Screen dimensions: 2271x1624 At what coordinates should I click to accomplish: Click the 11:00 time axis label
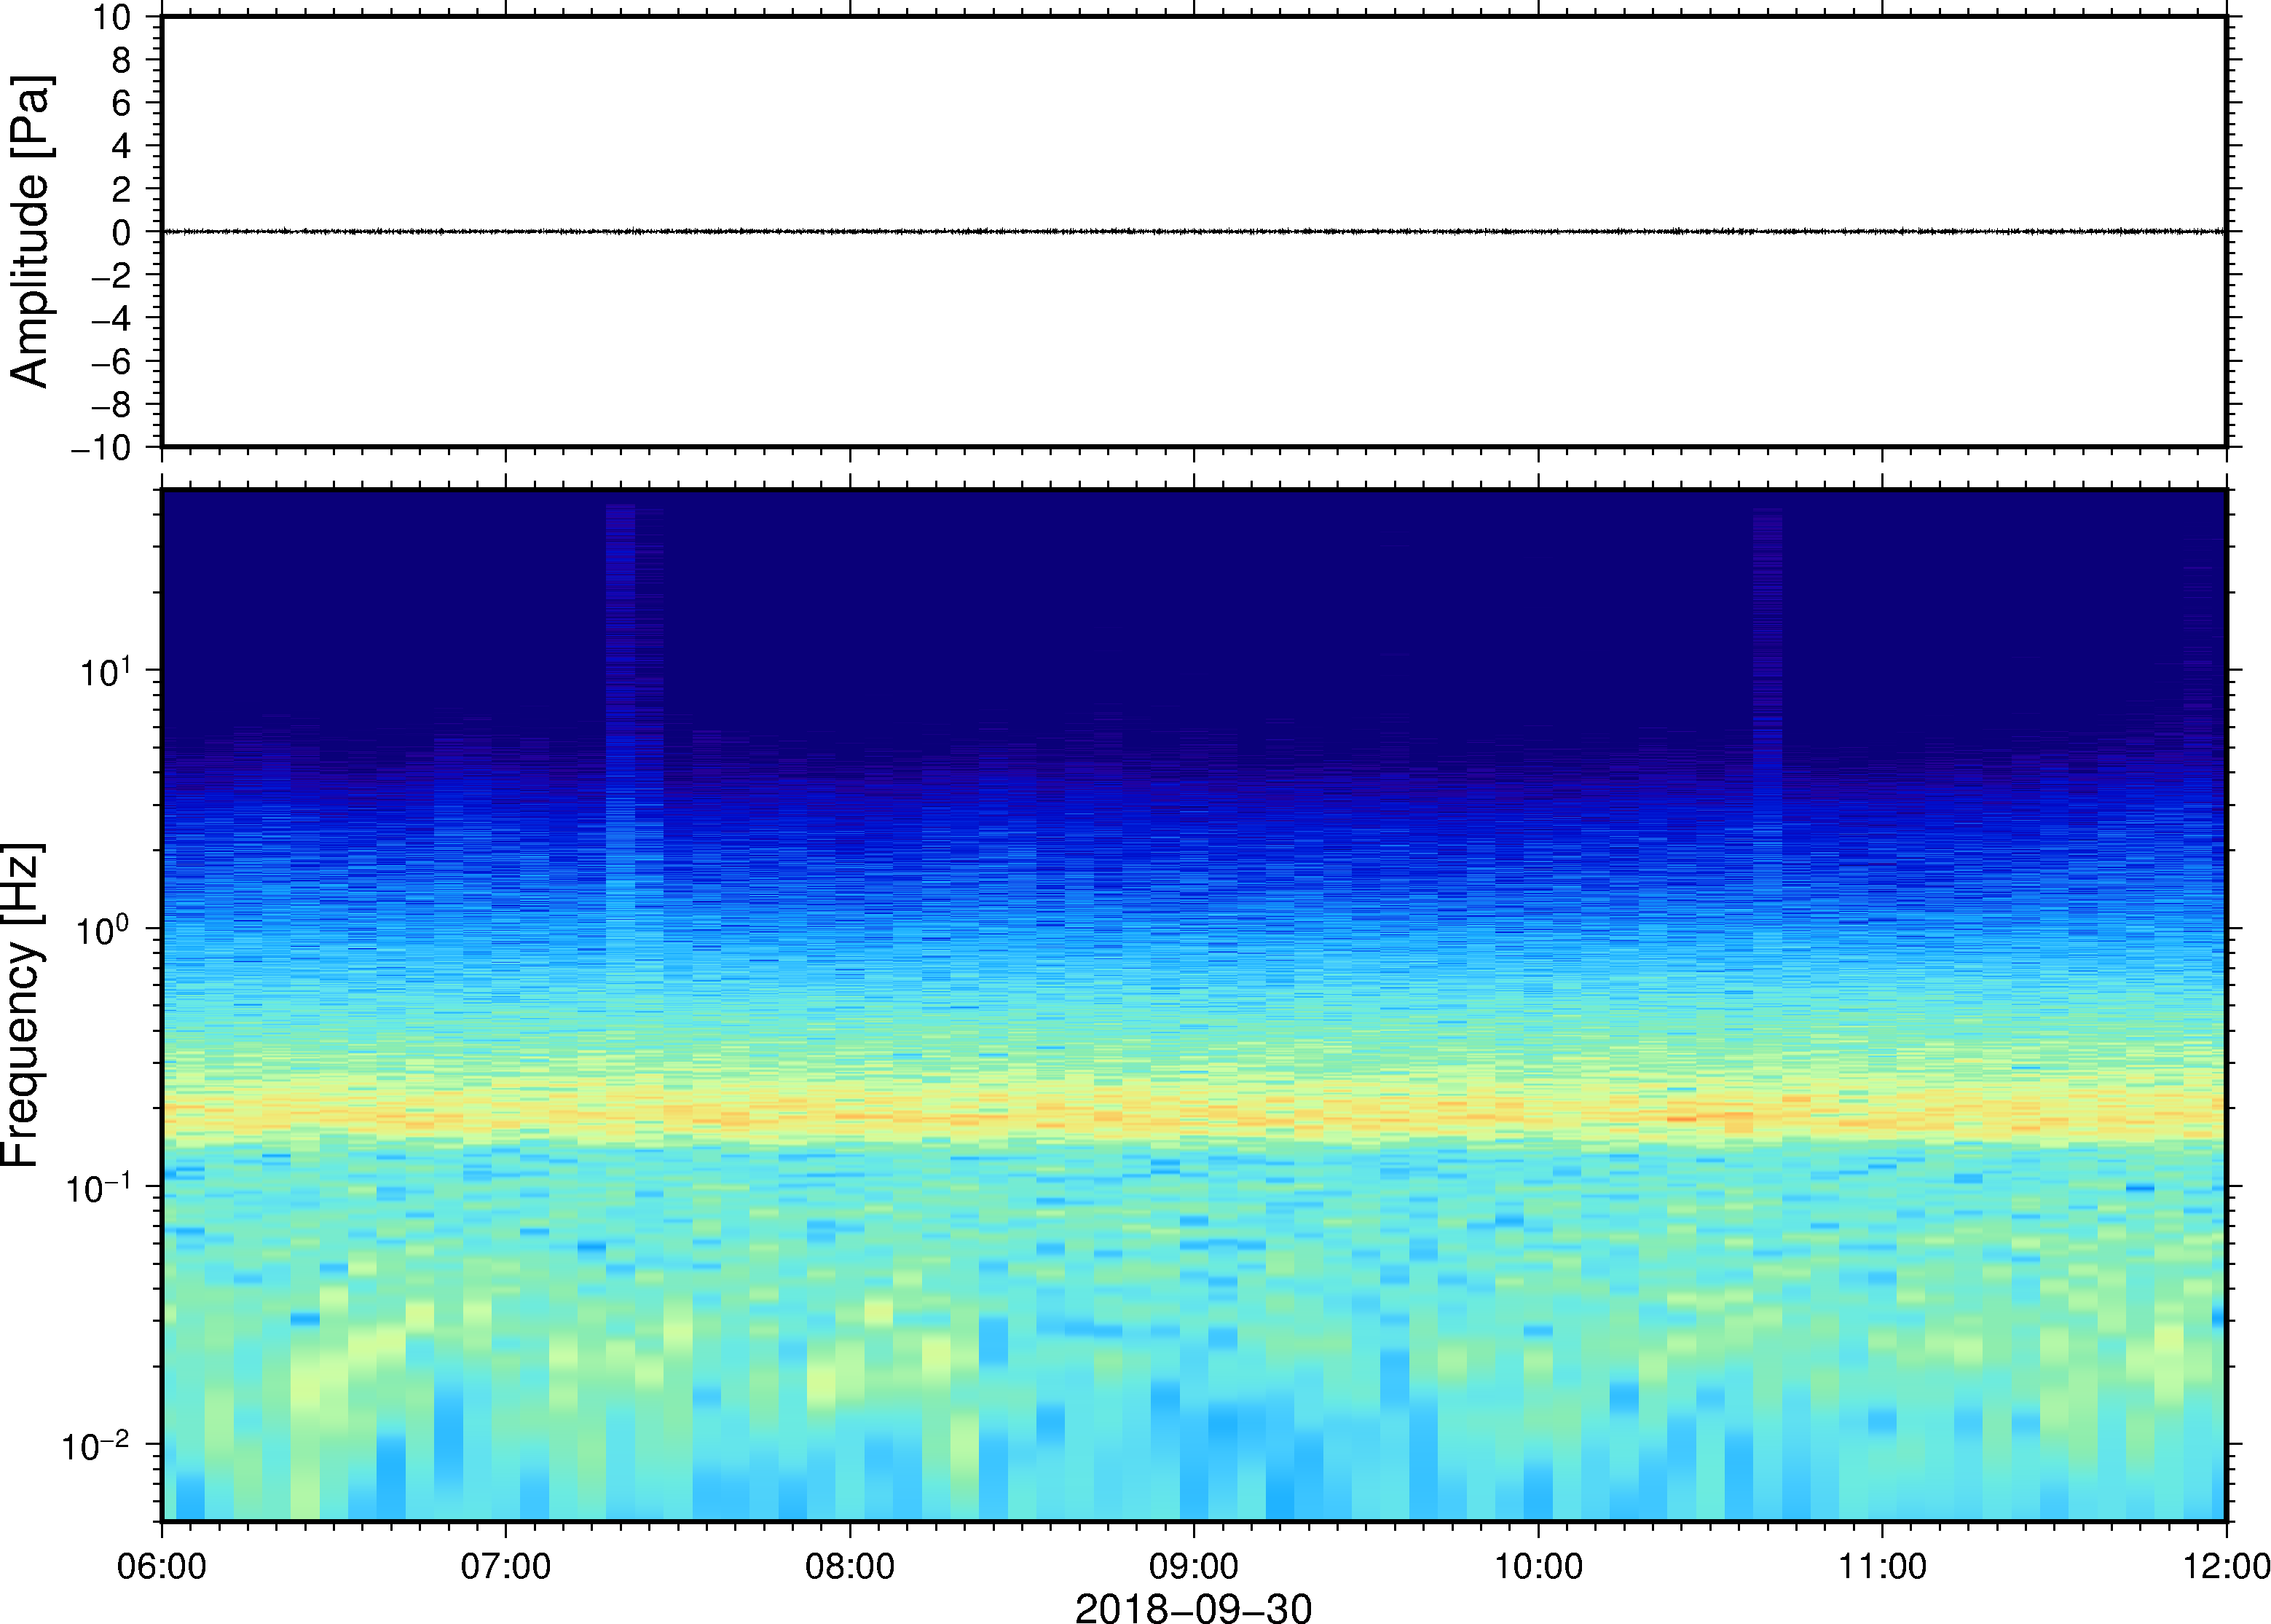[1882, 1566]
